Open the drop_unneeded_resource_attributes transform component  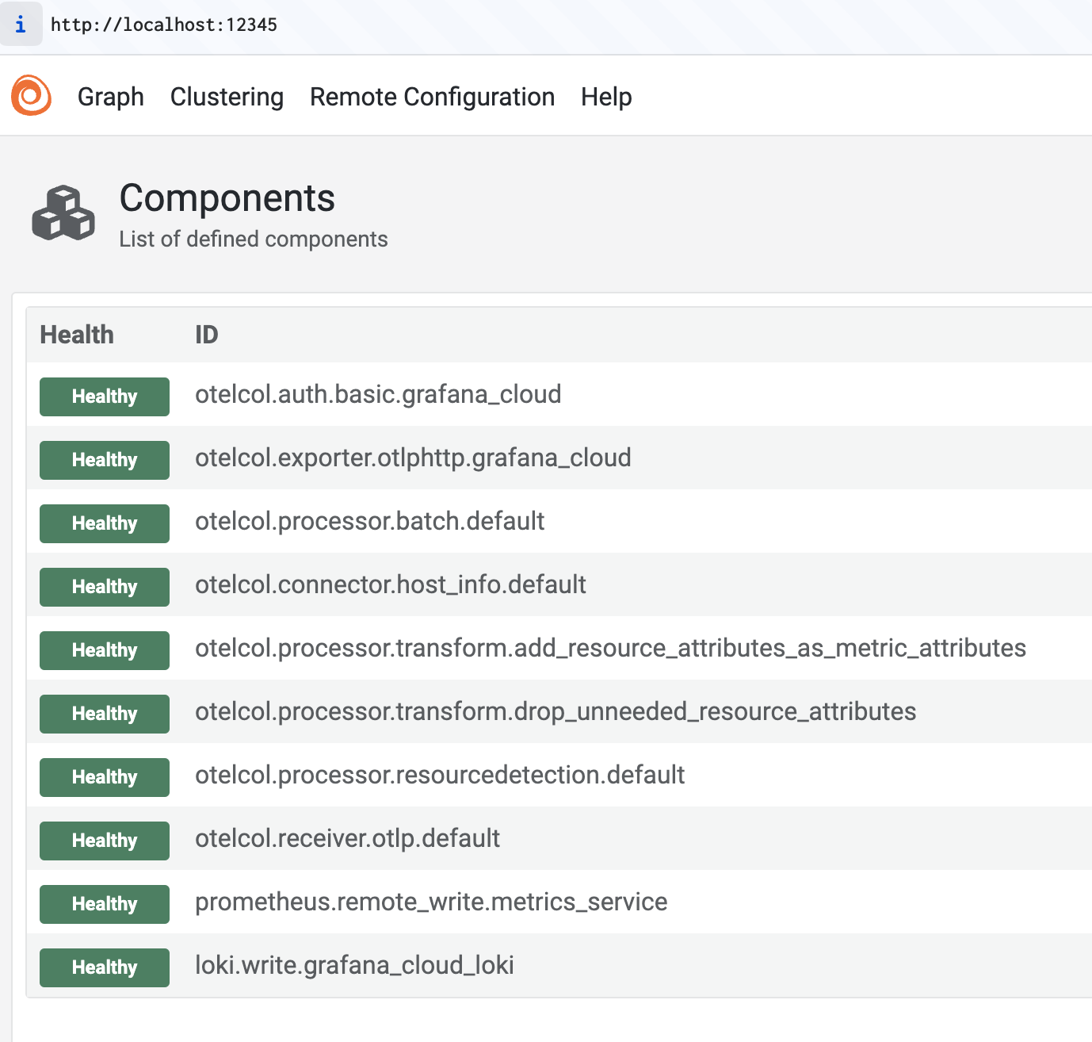[x=555, y=711]
